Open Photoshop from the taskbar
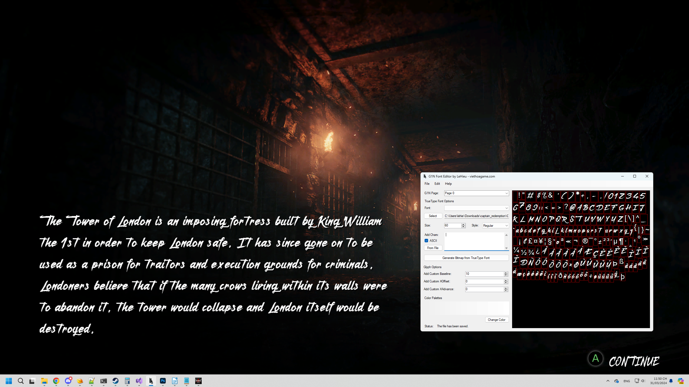689x387 pixels. pos(163,381)
